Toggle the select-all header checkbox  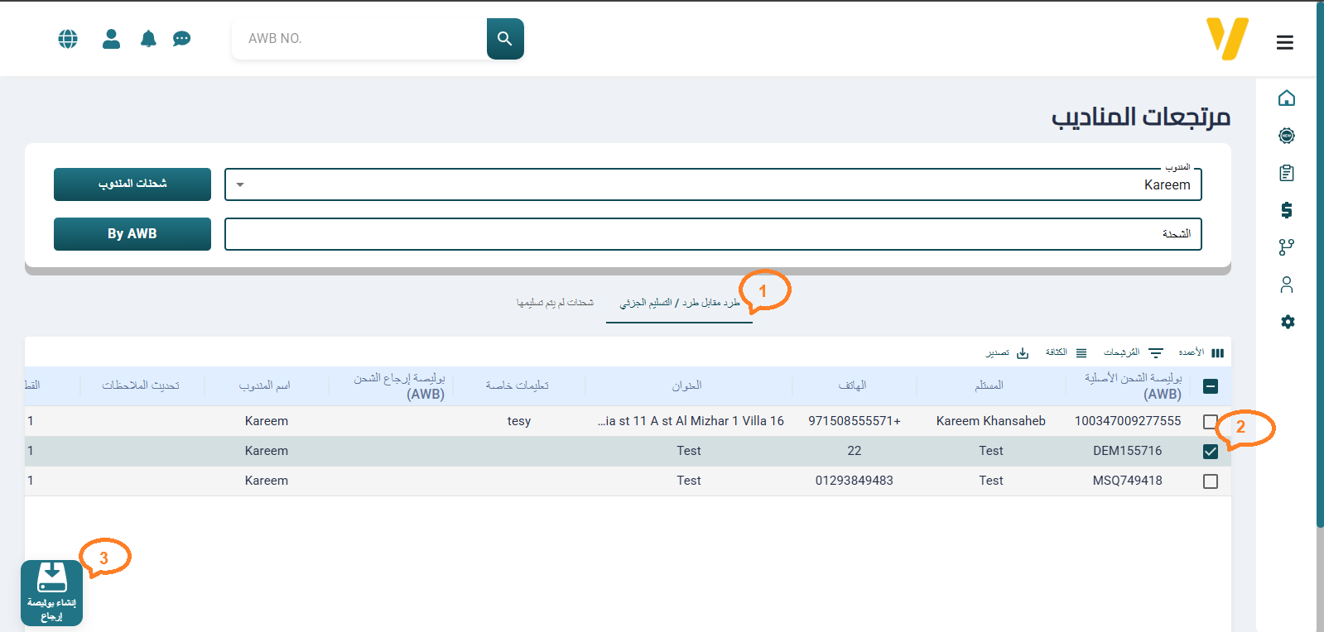1211,386
